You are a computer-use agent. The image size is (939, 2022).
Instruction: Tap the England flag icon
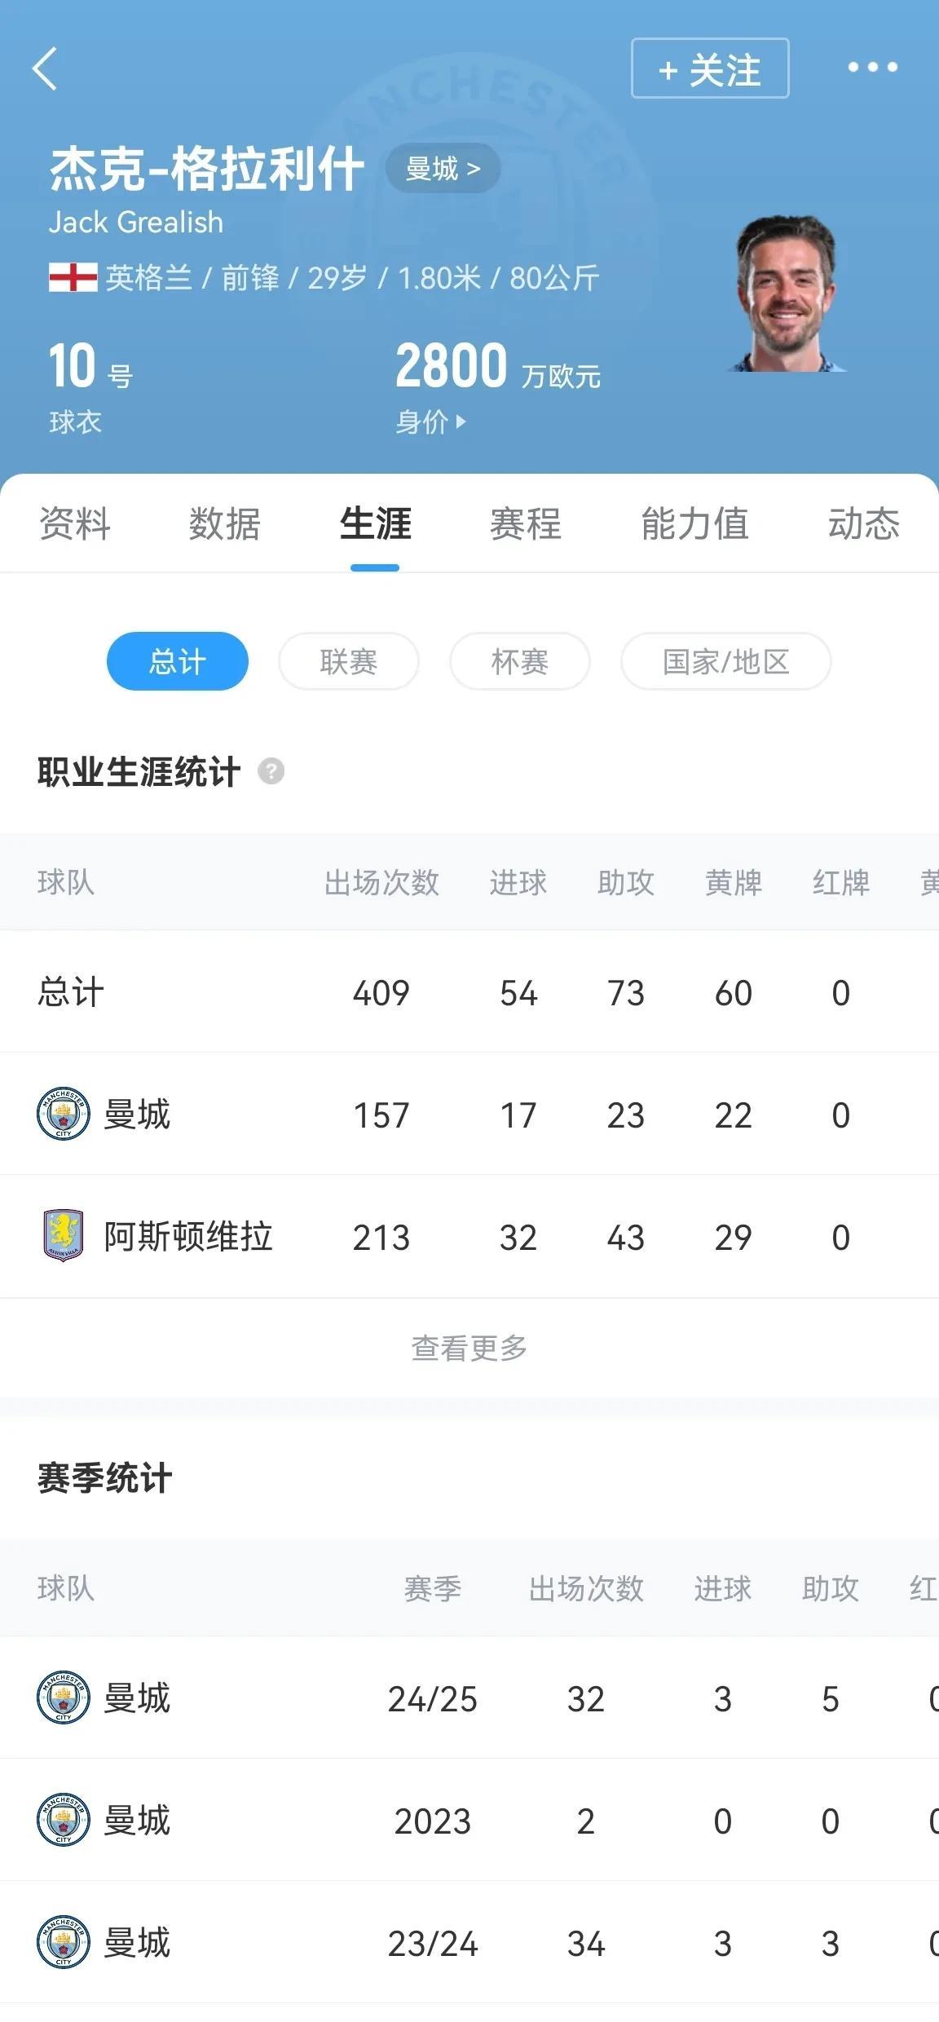[73, 278]
